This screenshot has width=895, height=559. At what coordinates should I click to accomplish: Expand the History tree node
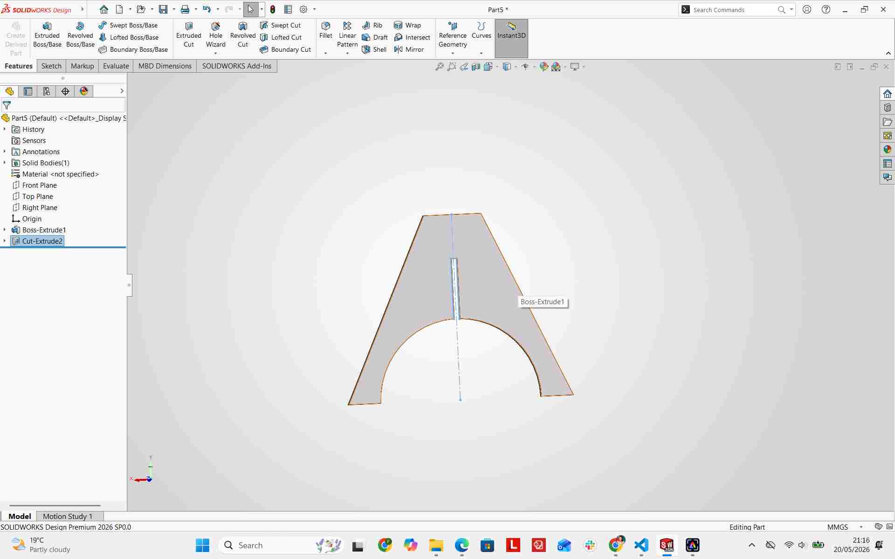coord(5,129)
